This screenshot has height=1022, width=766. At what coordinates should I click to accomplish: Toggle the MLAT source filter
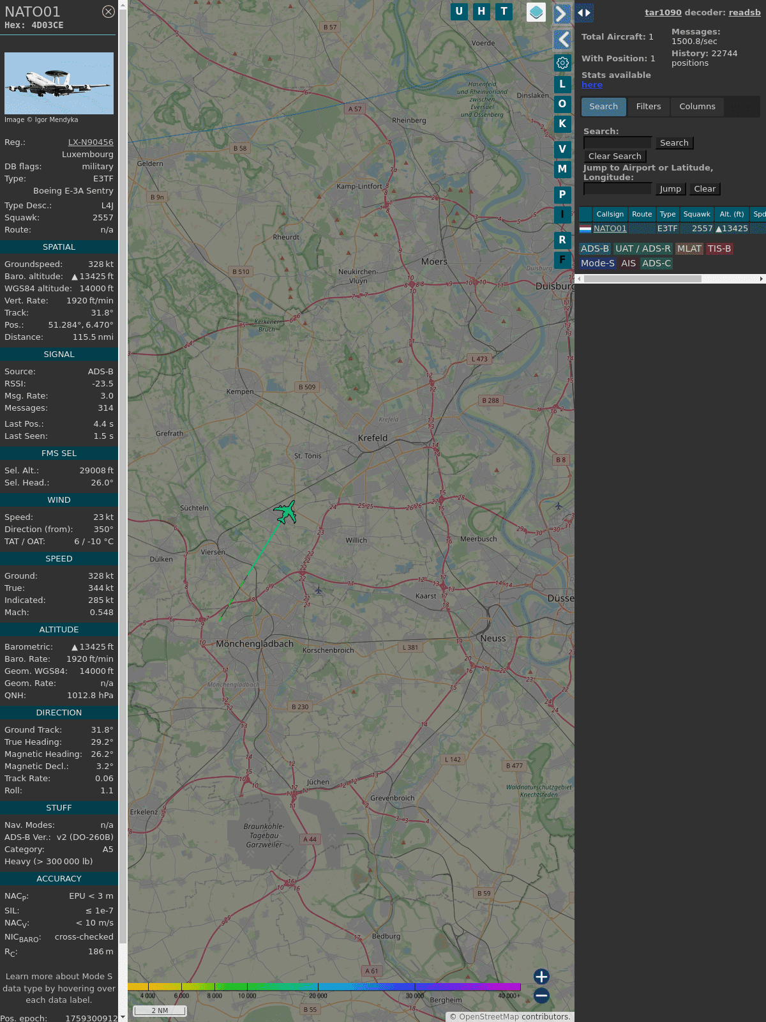click(x=689, y=248)
